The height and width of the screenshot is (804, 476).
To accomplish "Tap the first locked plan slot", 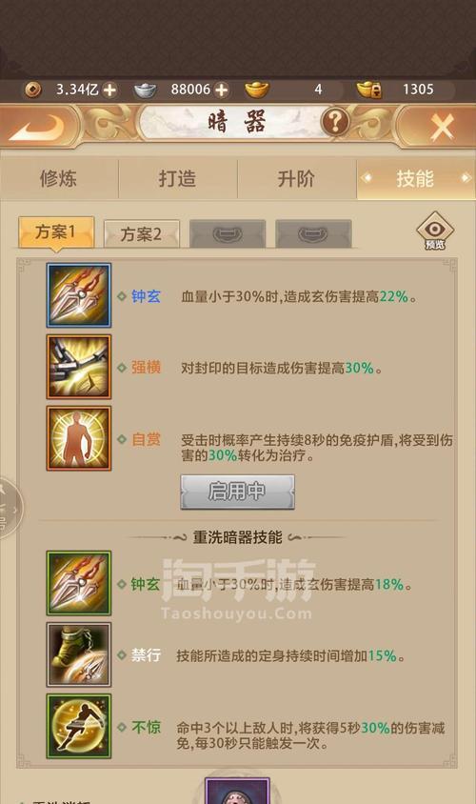I will pyautogui.click(x=228, y=234).
